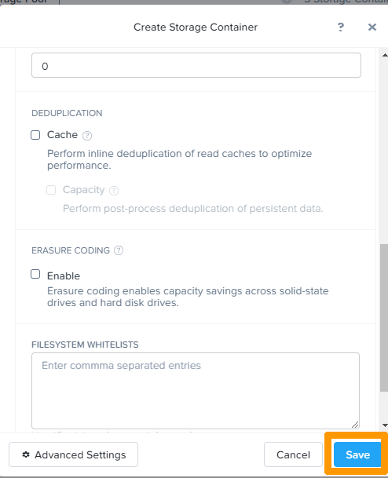Focus the numeric field showing 0
The width and height of the screenshot is (388, 478).
[196, 65]
